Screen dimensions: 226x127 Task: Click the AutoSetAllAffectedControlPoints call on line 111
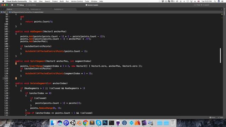pyautogui.click(x=44, y=51)
